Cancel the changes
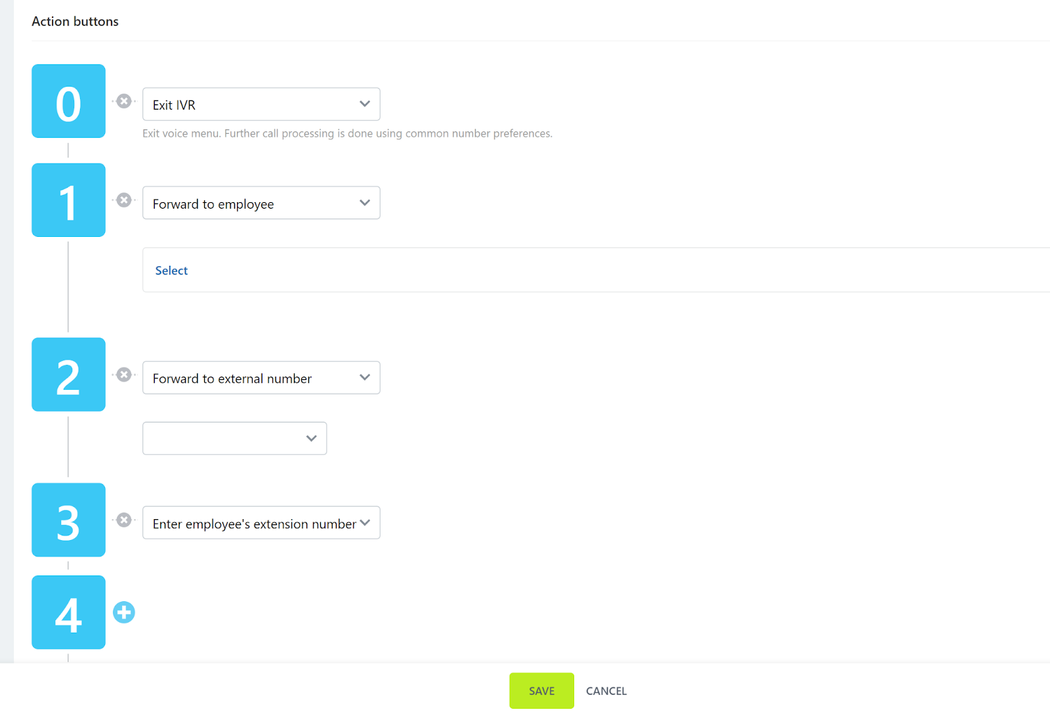The height and width of the screenshot is (714, 1050). point(606,691)
